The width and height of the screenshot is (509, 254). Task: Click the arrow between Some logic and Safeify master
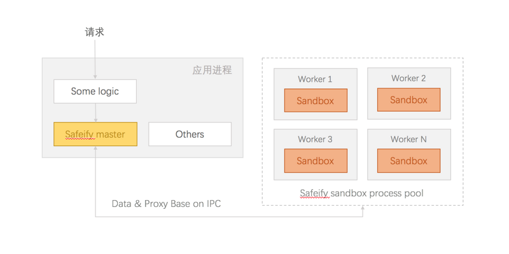[95, 112]
